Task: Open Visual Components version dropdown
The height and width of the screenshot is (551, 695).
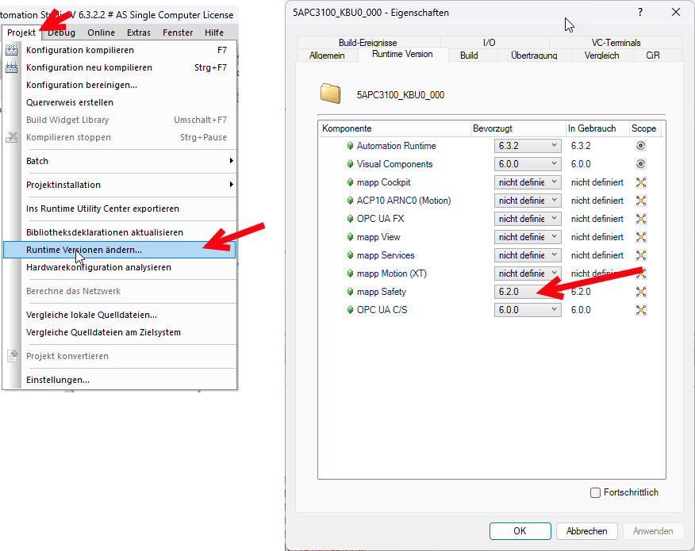Action: click(528, 164)
